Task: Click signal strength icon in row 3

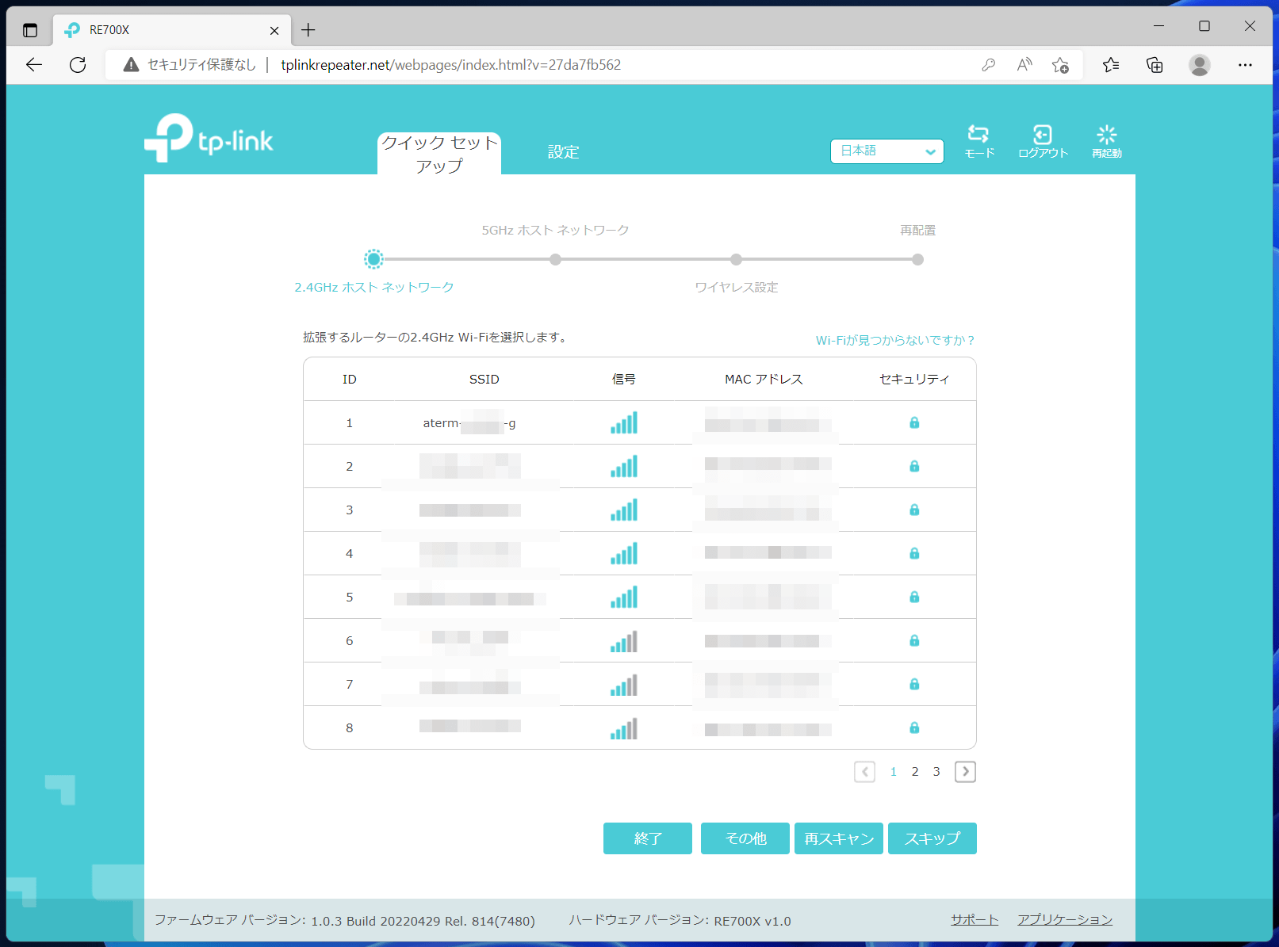Action: pos(624,510)
